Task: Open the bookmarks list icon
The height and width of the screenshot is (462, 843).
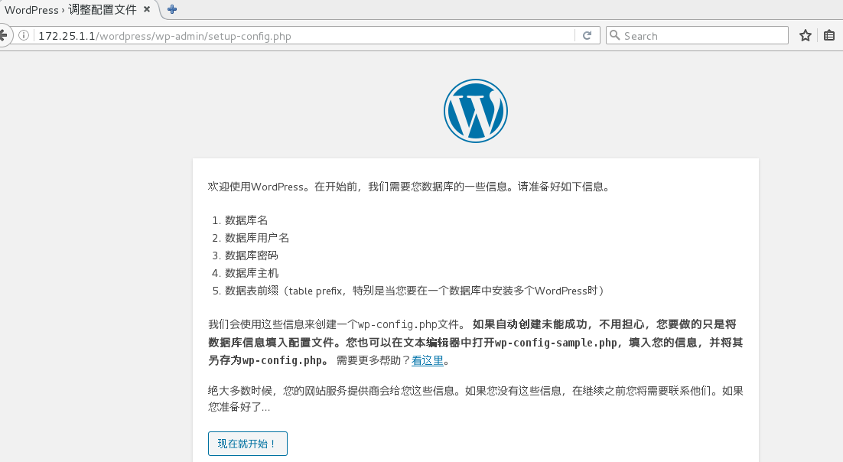Action: [829, 35]
